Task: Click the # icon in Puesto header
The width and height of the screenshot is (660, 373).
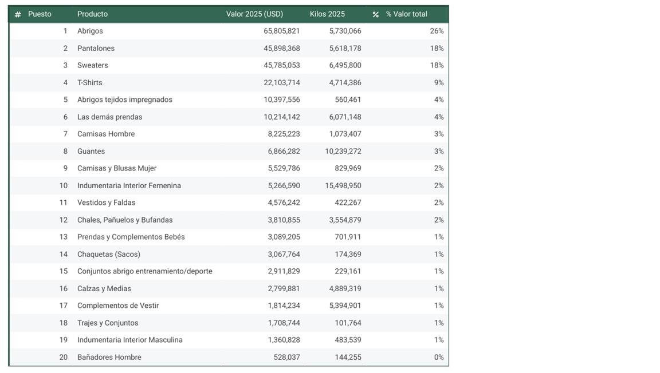Action: pyautogui.click(x=18, y=14)
